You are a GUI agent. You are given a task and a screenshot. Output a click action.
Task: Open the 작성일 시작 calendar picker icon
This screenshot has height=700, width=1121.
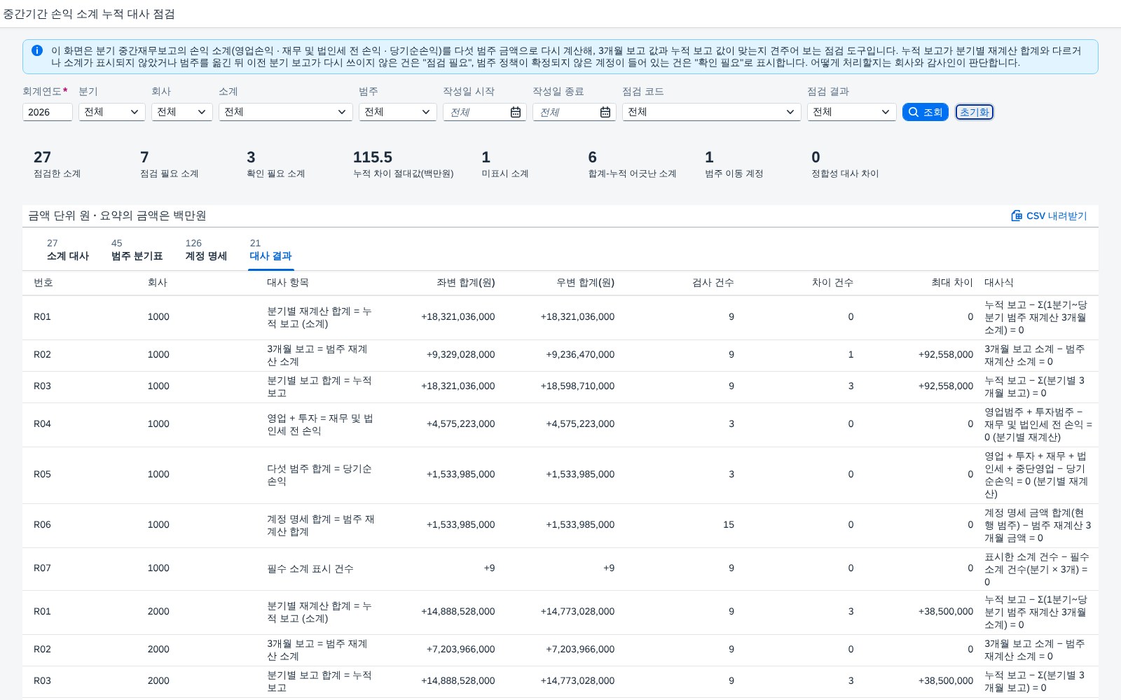(x=516, y=112)
